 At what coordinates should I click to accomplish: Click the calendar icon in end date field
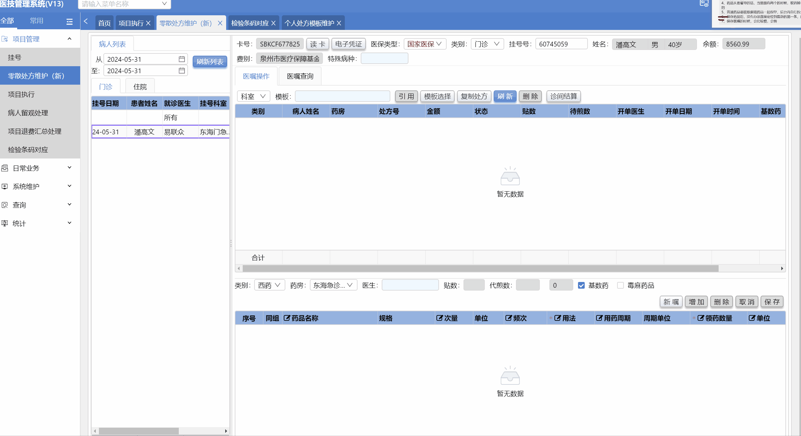tap(182, 71)
